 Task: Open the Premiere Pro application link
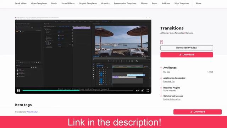(169, 81)
